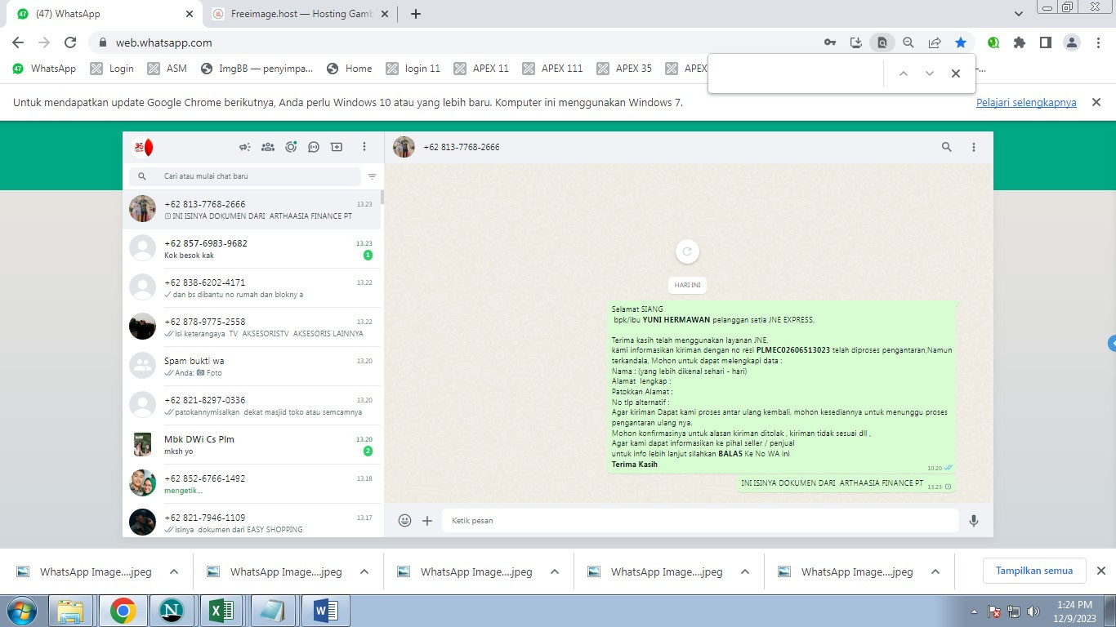Open the 'Mbk DWi Cs Plm' chat

(x=252, y=445)
